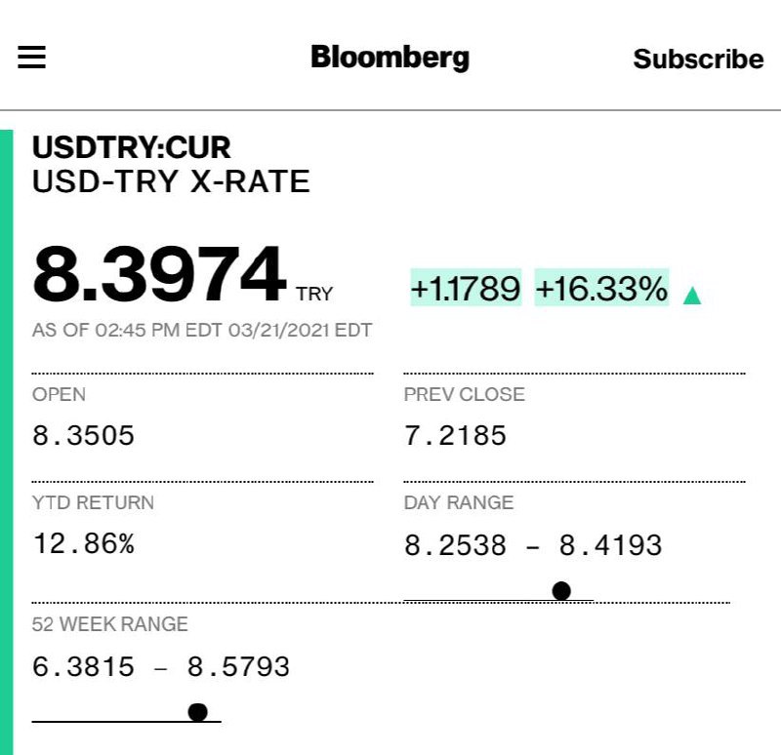Click the USD-TRY X-RATE title
The height and width of the screenshot is (755, 781).
(x=171, y=181)
